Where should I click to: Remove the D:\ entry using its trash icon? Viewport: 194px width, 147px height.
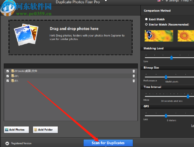[x=134, y=76]
